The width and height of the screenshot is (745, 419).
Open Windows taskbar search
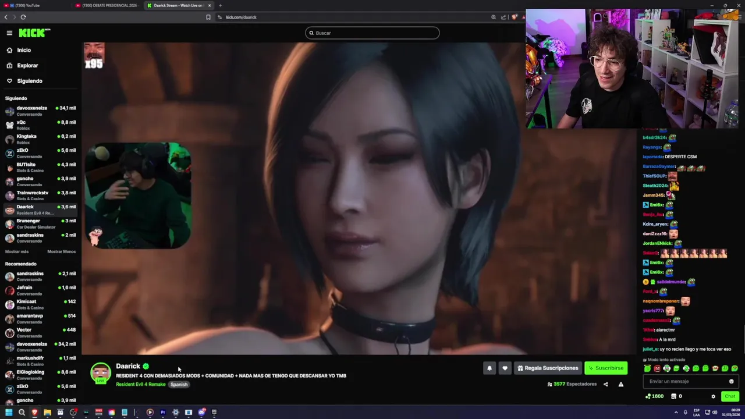pos(22,412)
